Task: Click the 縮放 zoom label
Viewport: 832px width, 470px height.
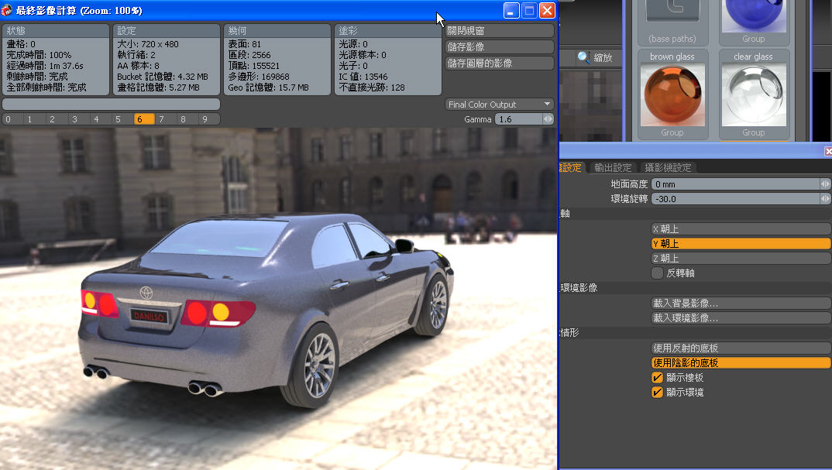Action: point(603,57)
